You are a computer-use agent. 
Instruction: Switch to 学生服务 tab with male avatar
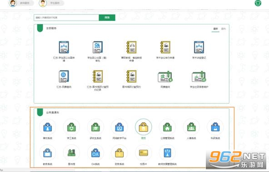51,3
